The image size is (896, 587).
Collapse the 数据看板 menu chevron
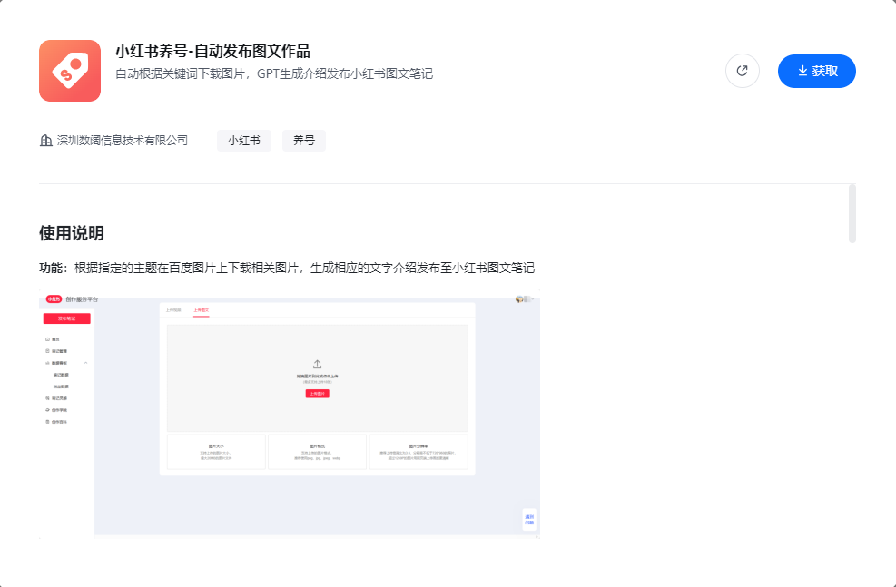coord(86,361)
